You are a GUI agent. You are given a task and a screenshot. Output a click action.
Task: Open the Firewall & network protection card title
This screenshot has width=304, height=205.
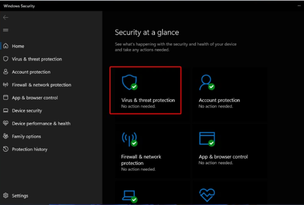point(141,160)
